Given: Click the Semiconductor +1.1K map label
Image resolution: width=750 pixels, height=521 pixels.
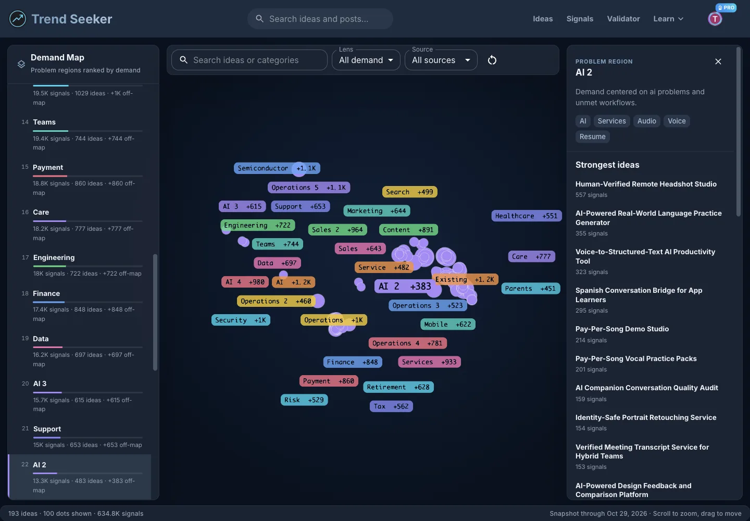Looking at the screenshot, I should (277, 168).
